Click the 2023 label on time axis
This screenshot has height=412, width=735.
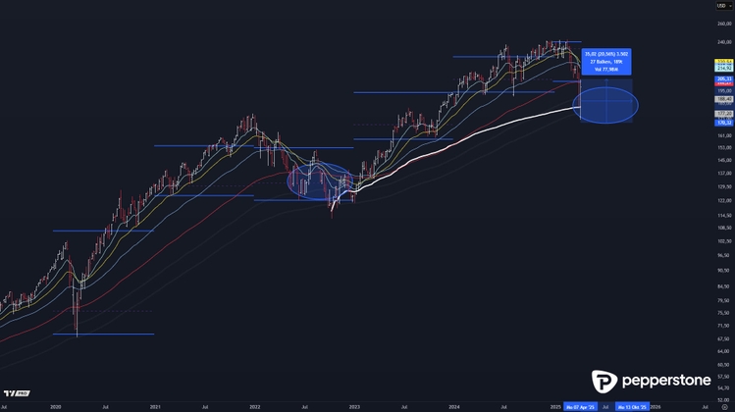tap(354, 407)
